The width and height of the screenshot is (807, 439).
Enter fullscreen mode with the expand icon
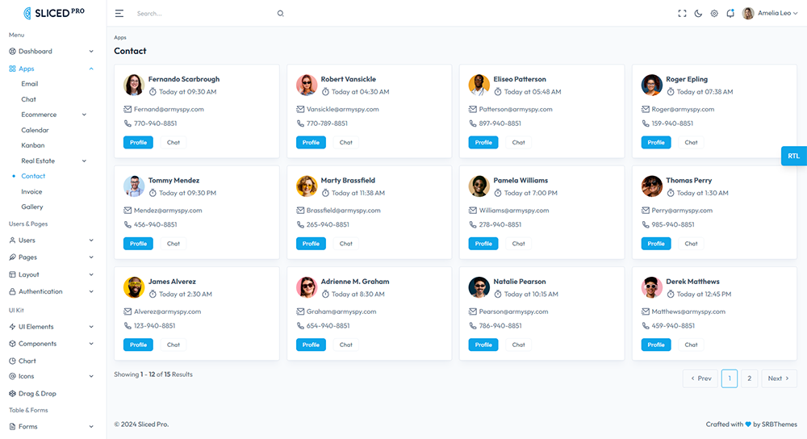click(x=682, y=14)
